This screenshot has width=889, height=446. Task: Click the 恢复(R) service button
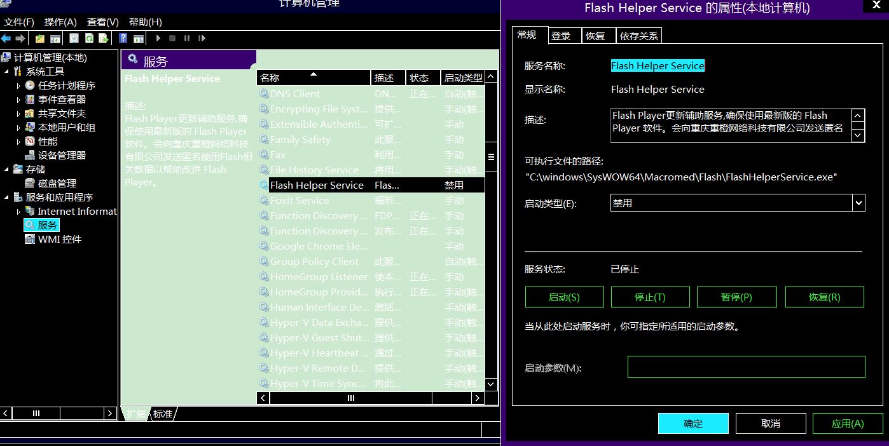pos(825,297)
